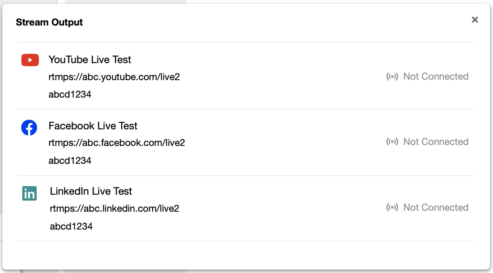This screenshot has width=493, height=273.
Task: Click the YouTube logo icon
Action: click(30, 60)
